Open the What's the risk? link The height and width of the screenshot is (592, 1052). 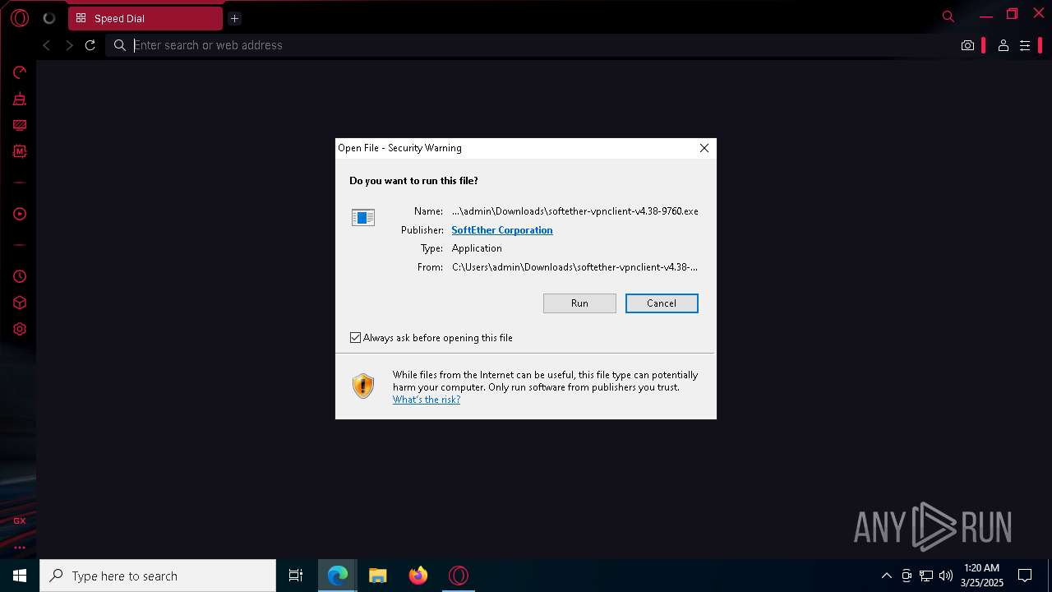tap(427, 400)
